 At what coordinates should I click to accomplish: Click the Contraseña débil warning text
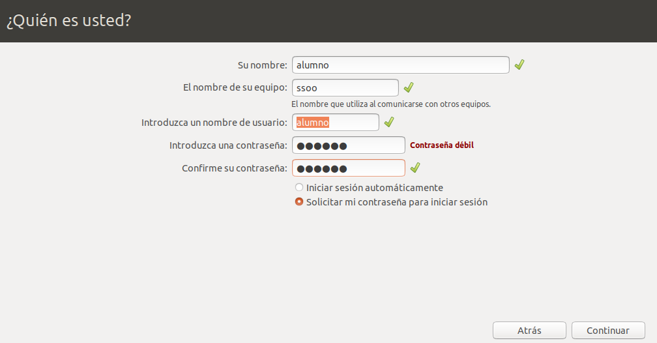(x=441, y=145)
